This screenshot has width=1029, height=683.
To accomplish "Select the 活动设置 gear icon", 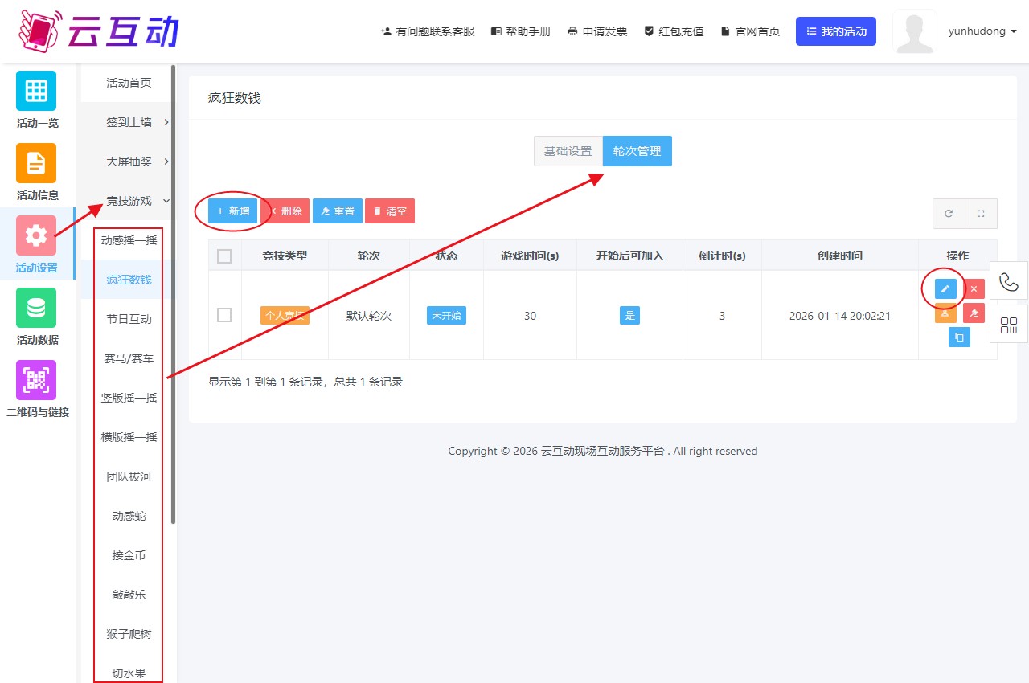I will tap(35, 235).
